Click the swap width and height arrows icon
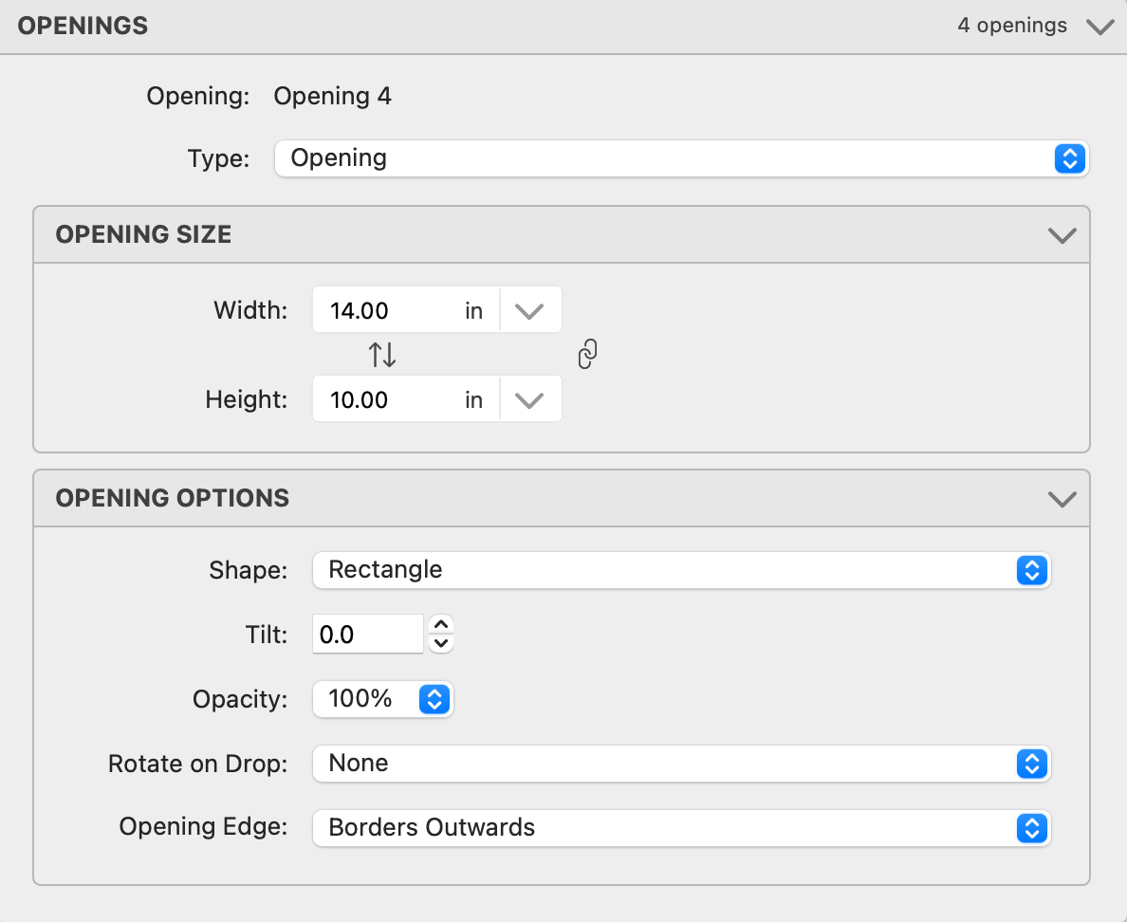This screenshot has width=1127, height=922. [x=382, y=355]
